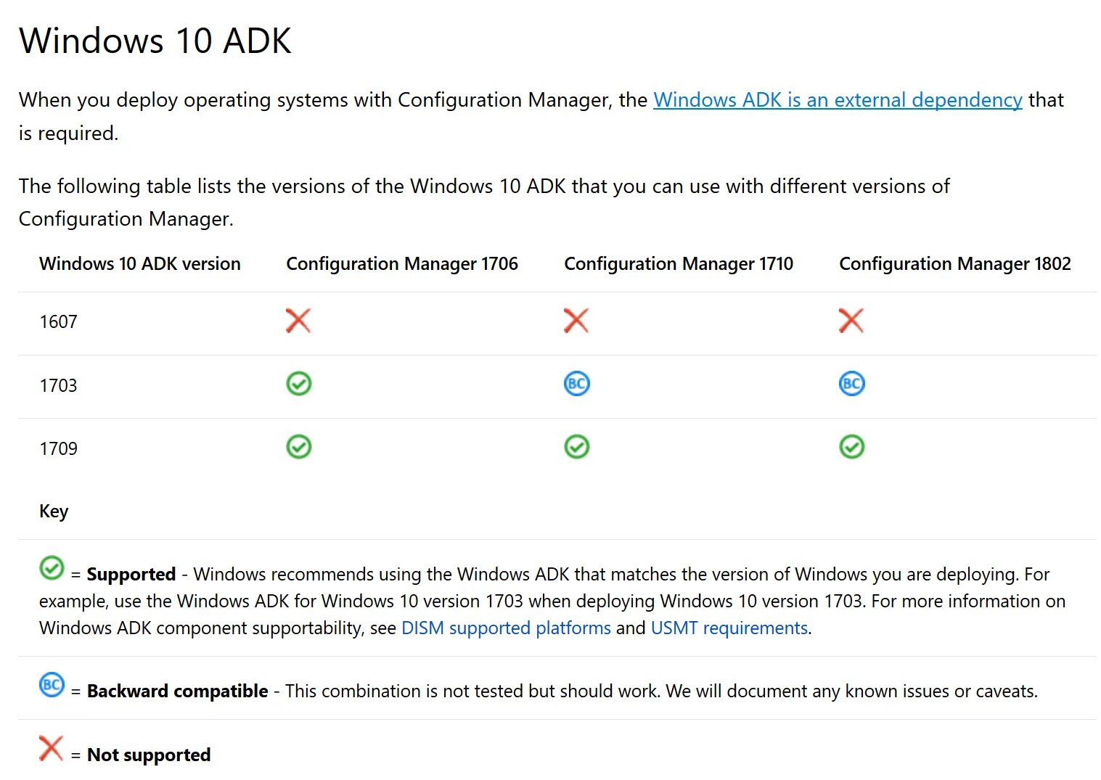Click the Configuration Manager 1710 column header
Image resolution: width=1101 pixels, height=780 pixels.
click(679, 264)
